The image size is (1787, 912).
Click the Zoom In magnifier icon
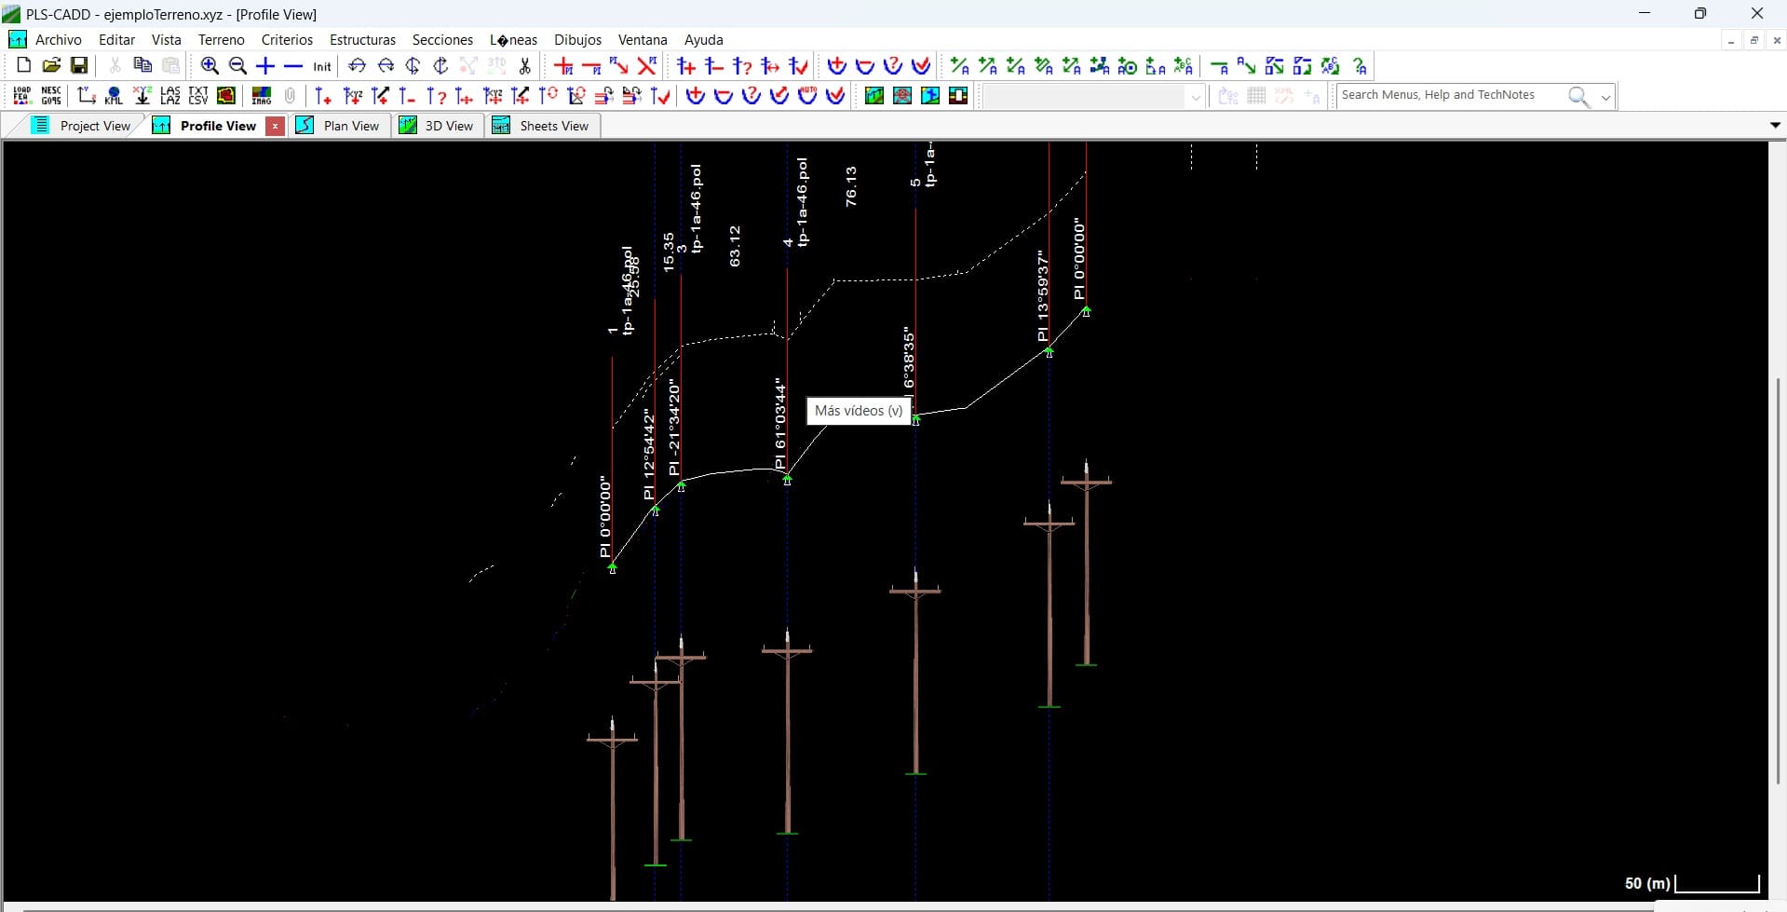[210, 66]
